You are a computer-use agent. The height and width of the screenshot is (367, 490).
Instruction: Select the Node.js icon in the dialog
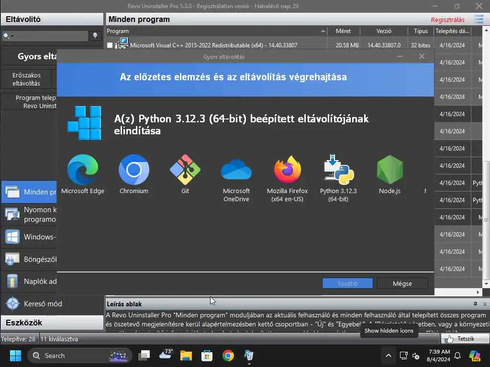(x=390, y=170)
